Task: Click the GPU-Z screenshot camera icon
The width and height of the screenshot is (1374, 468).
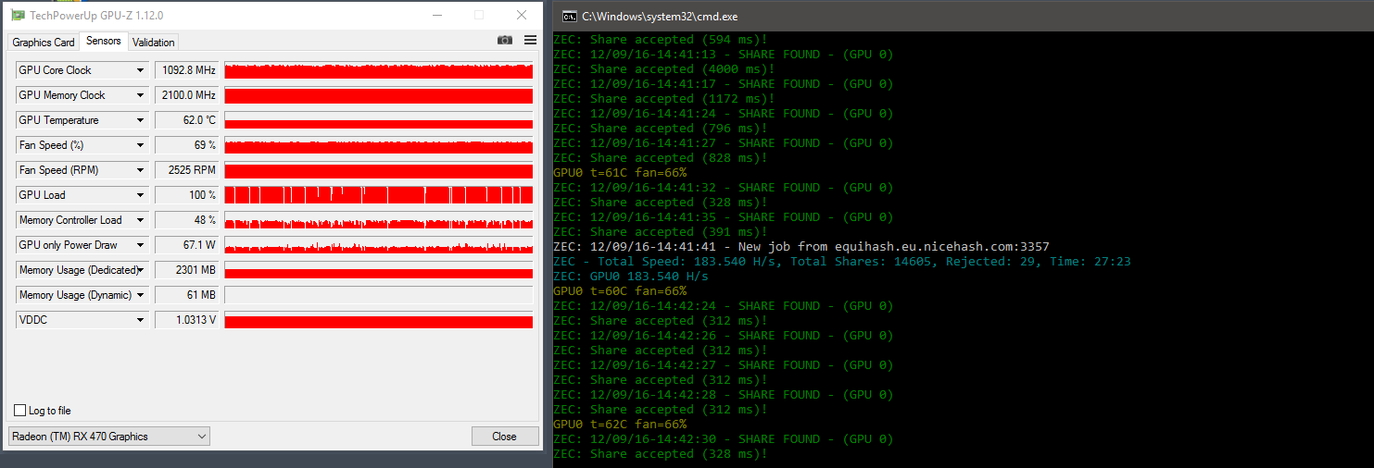Action: (505, 40)
